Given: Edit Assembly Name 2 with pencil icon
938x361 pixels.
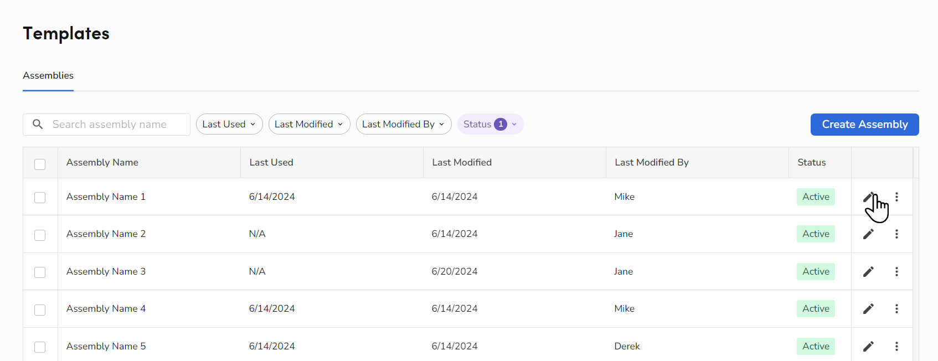Looking at the screenshot, I should (x=868, y=234).
